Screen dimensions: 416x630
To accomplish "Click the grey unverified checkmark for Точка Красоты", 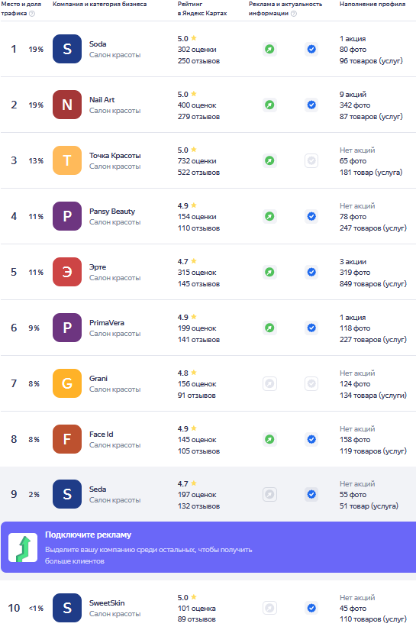I will (311, 160).
